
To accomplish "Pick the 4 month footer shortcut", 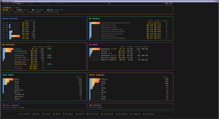I will coord(80,114).
